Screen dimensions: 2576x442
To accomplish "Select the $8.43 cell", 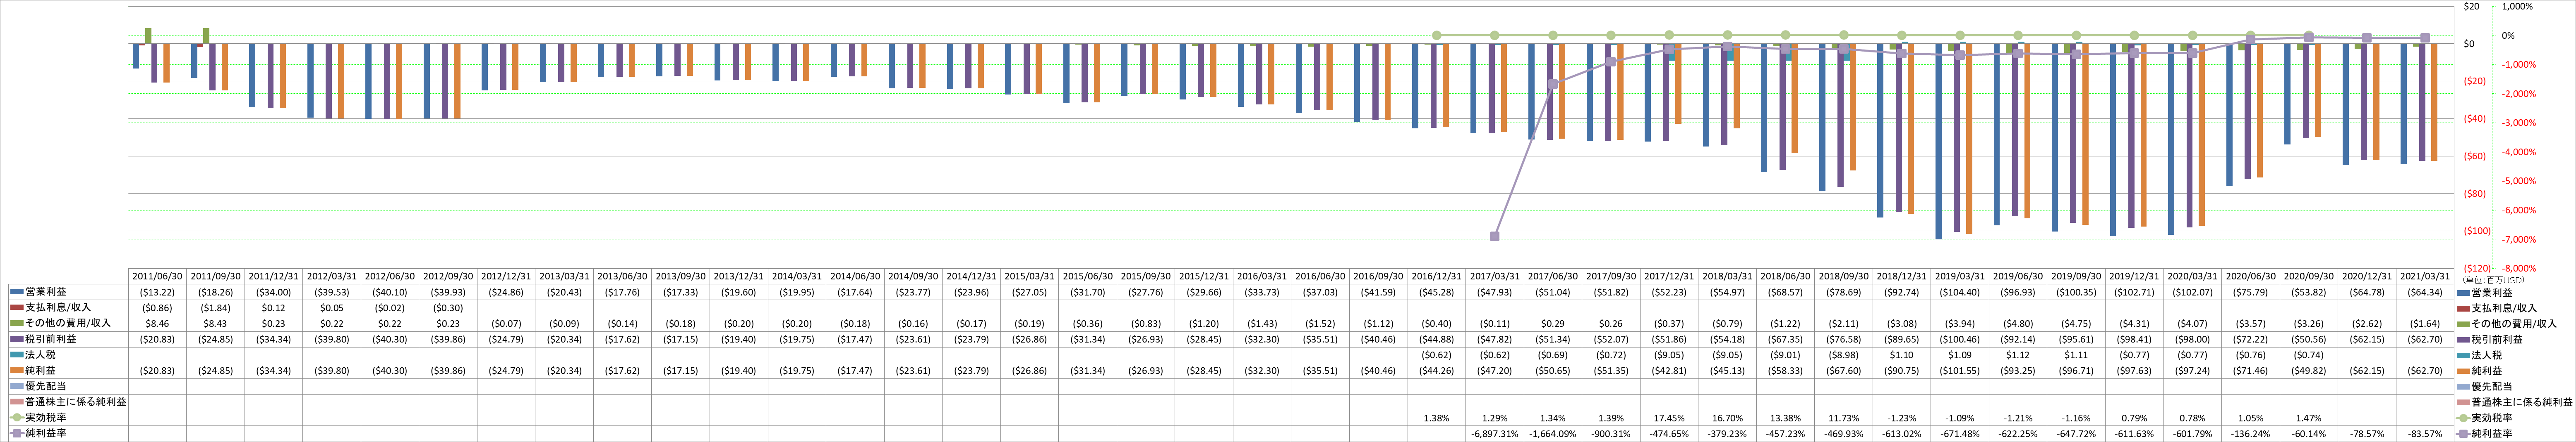I will (215, 323).
